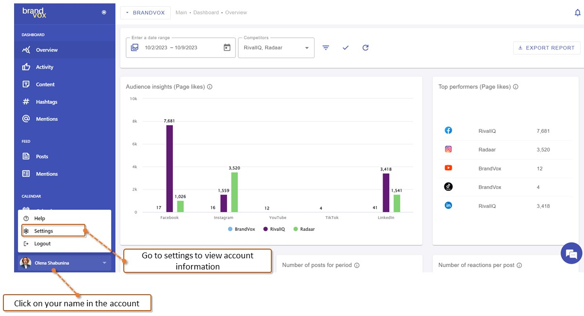The width and height of the screenshot is (584, 316).
Task: Click Olena Shabunina avatar picture
Action: (25, 263)
